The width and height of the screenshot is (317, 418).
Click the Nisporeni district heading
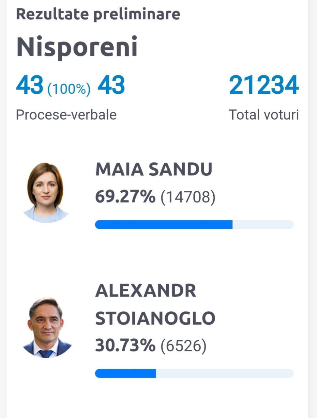(77, 47)
